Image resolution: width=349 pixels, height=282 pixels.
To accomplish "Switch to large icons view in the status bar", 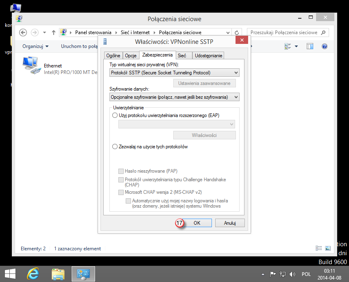I will (328, 248).
